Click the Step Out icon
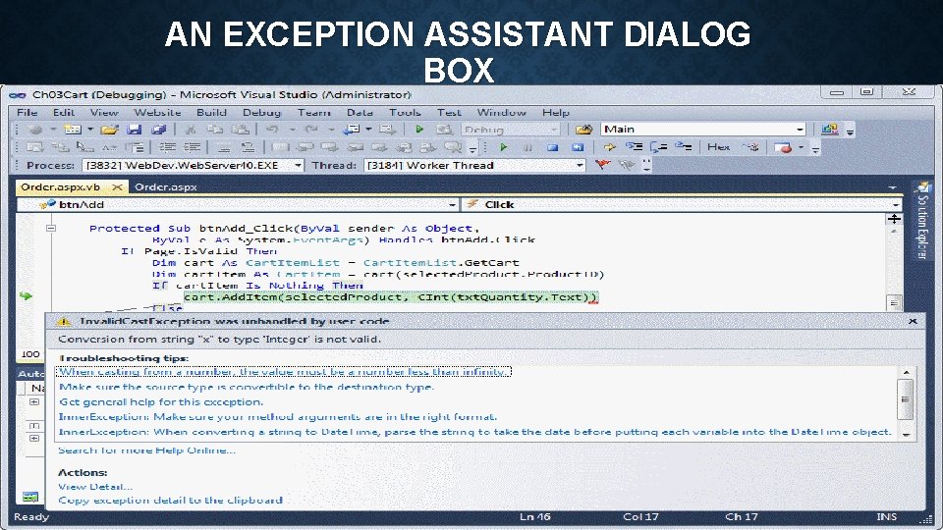Viewport: 943px width, 530px height. pos(684,147)
